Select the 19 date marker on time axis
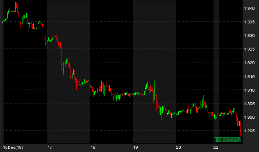 click(x=136, y=147)
